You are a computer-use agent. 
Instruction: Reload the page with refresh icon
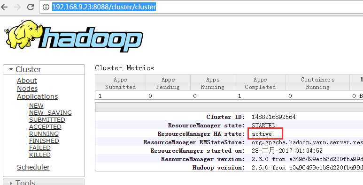click(x=31, y=7)
